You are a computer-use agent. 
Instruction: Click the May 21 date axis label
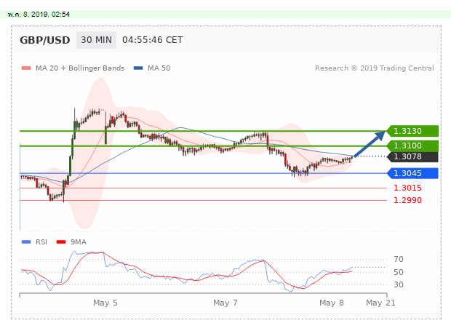click(380, 303)
